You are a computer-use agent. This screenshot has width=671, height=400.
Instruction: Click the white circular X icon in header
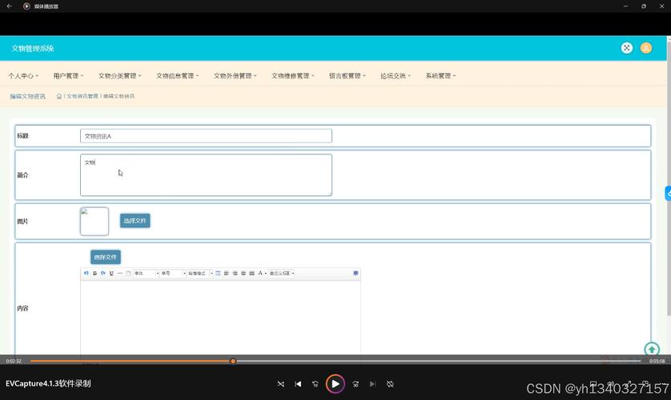pos(626,48)
